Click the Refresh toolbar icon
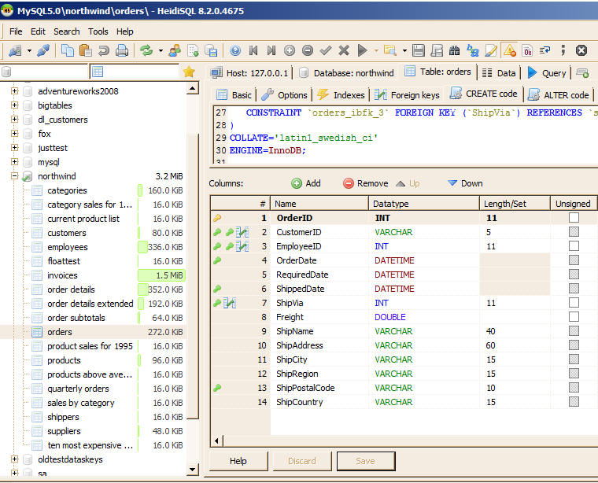The image size is (598, 483). [x=146, y=50]
